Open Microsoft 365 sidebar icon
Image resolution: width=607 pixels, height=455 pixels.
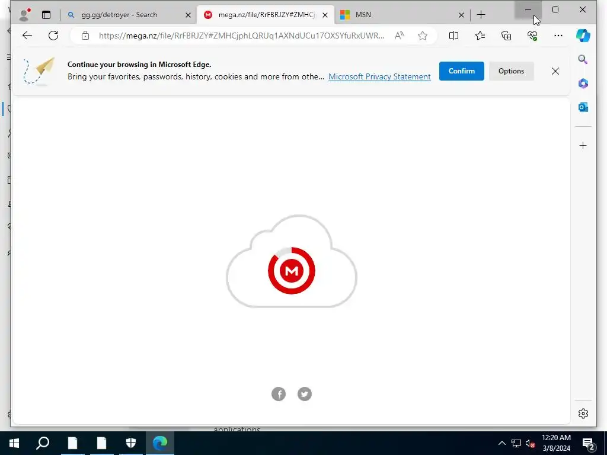tap(583, 83)
